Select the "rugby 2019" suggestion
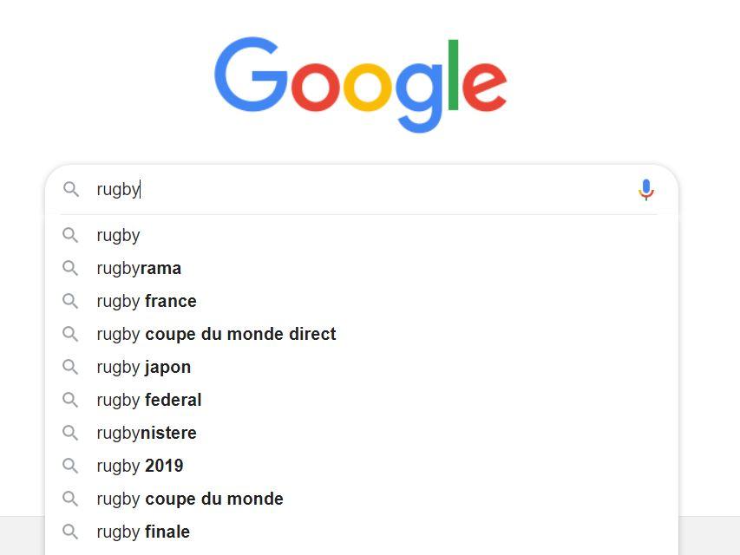 click(x=362, y=466)
